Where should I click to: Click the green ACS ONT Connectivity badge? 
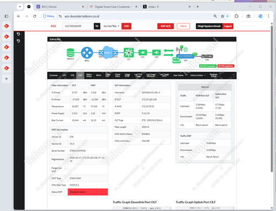[x=208, y=66]
